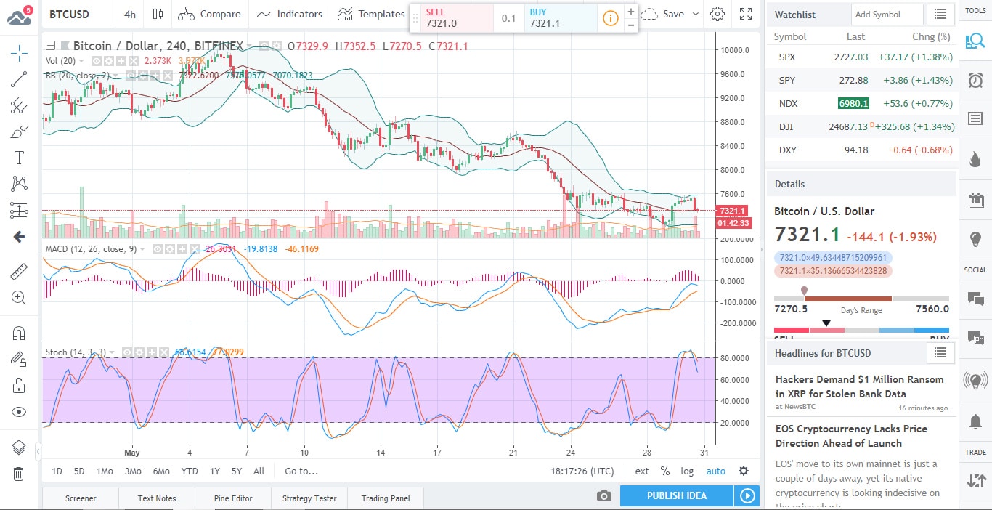Open the candlestick chart style selector
Image resolution: width=992 pixels, height=510 pixels.
pyautogui.click(x=158, y=14)
